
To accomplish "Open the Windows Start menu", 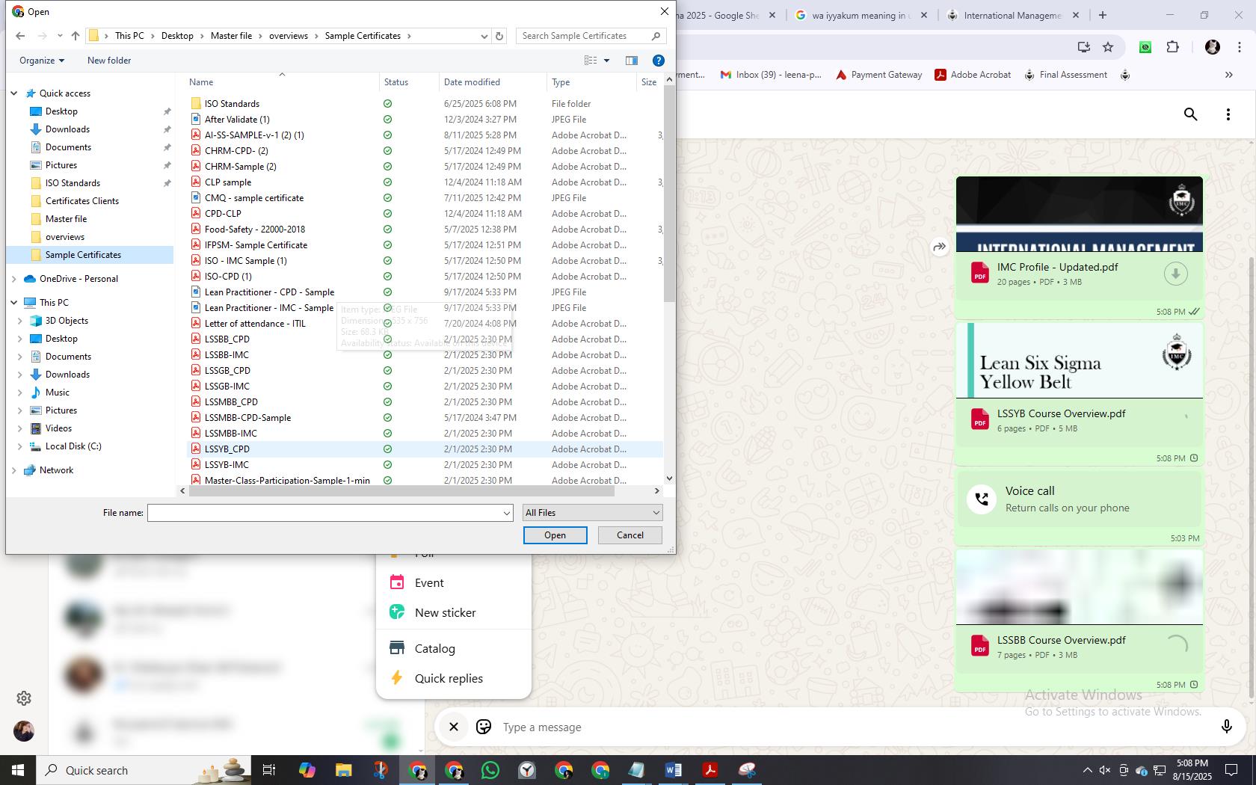I will point(18,770).
